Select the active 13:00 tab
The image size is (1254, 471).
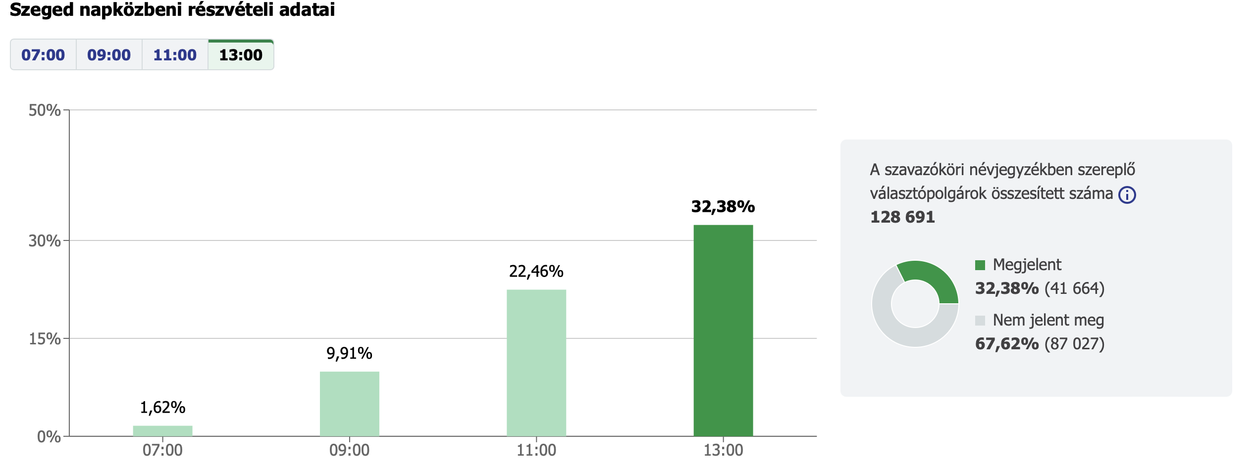pyautogui.click(x=241, y=55)
